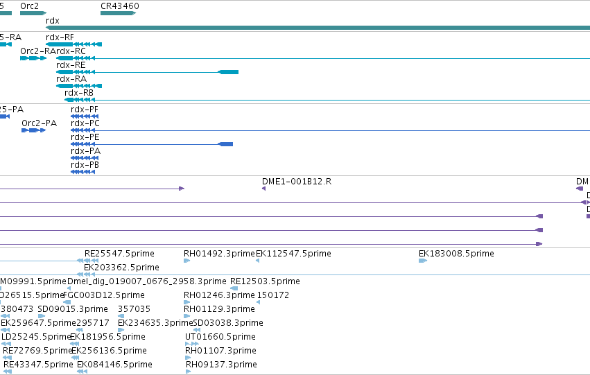590x375 pixels.
Task: Select RH01246.3prime EST label
Action: [x=219, y=296]
